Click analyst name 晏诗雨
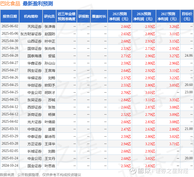The width and height of the screenshot is (194, 177). tap(50, 137)
